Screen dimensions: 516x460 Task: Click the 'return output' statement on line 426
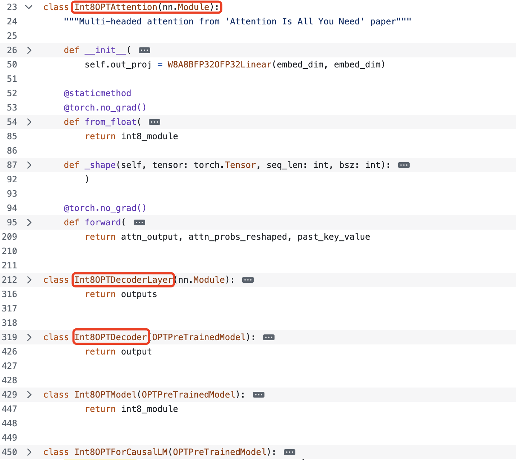pyautogui.click(x=119, y=352)
